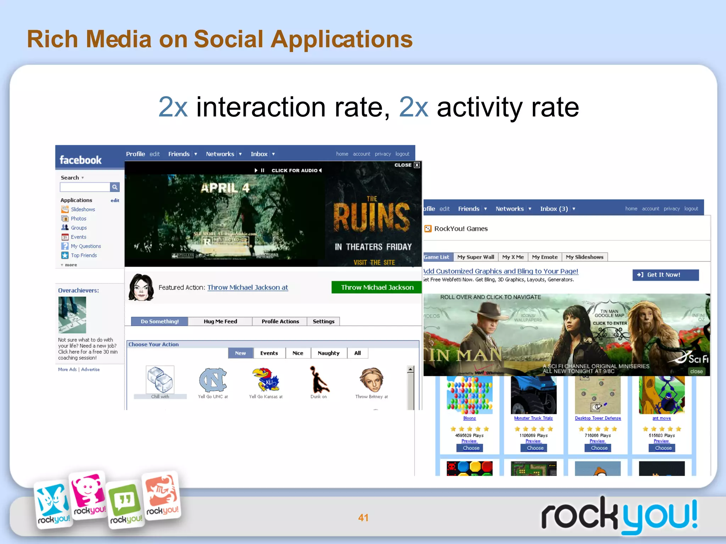Open the Groups application icon
The height and width of the screenshot is (544, 726).
(65, 227)
